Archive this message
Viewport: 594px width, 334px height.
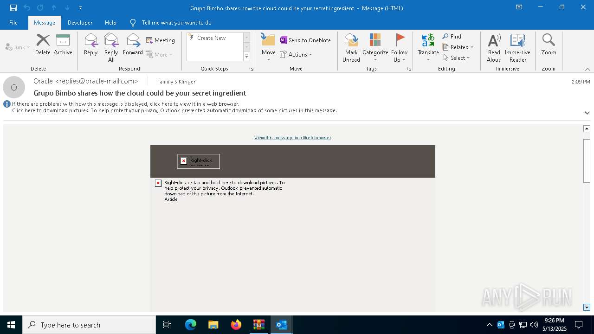click(x=63, y=45)
